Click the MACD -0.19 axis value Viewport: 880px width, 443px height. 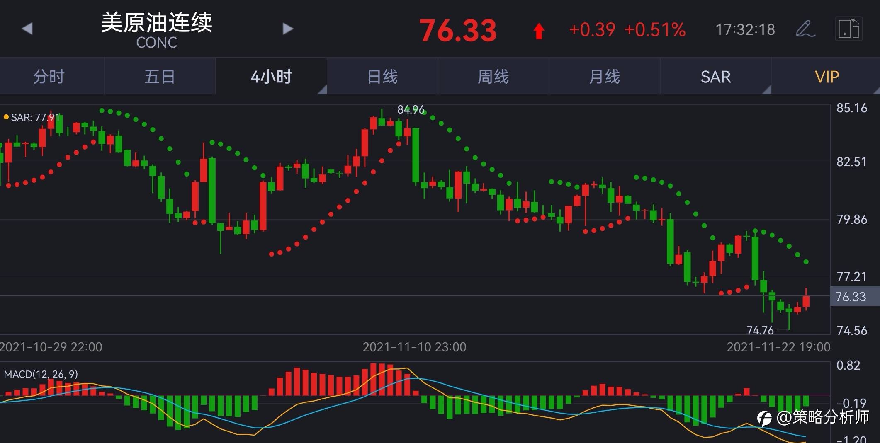coord(851,403)
